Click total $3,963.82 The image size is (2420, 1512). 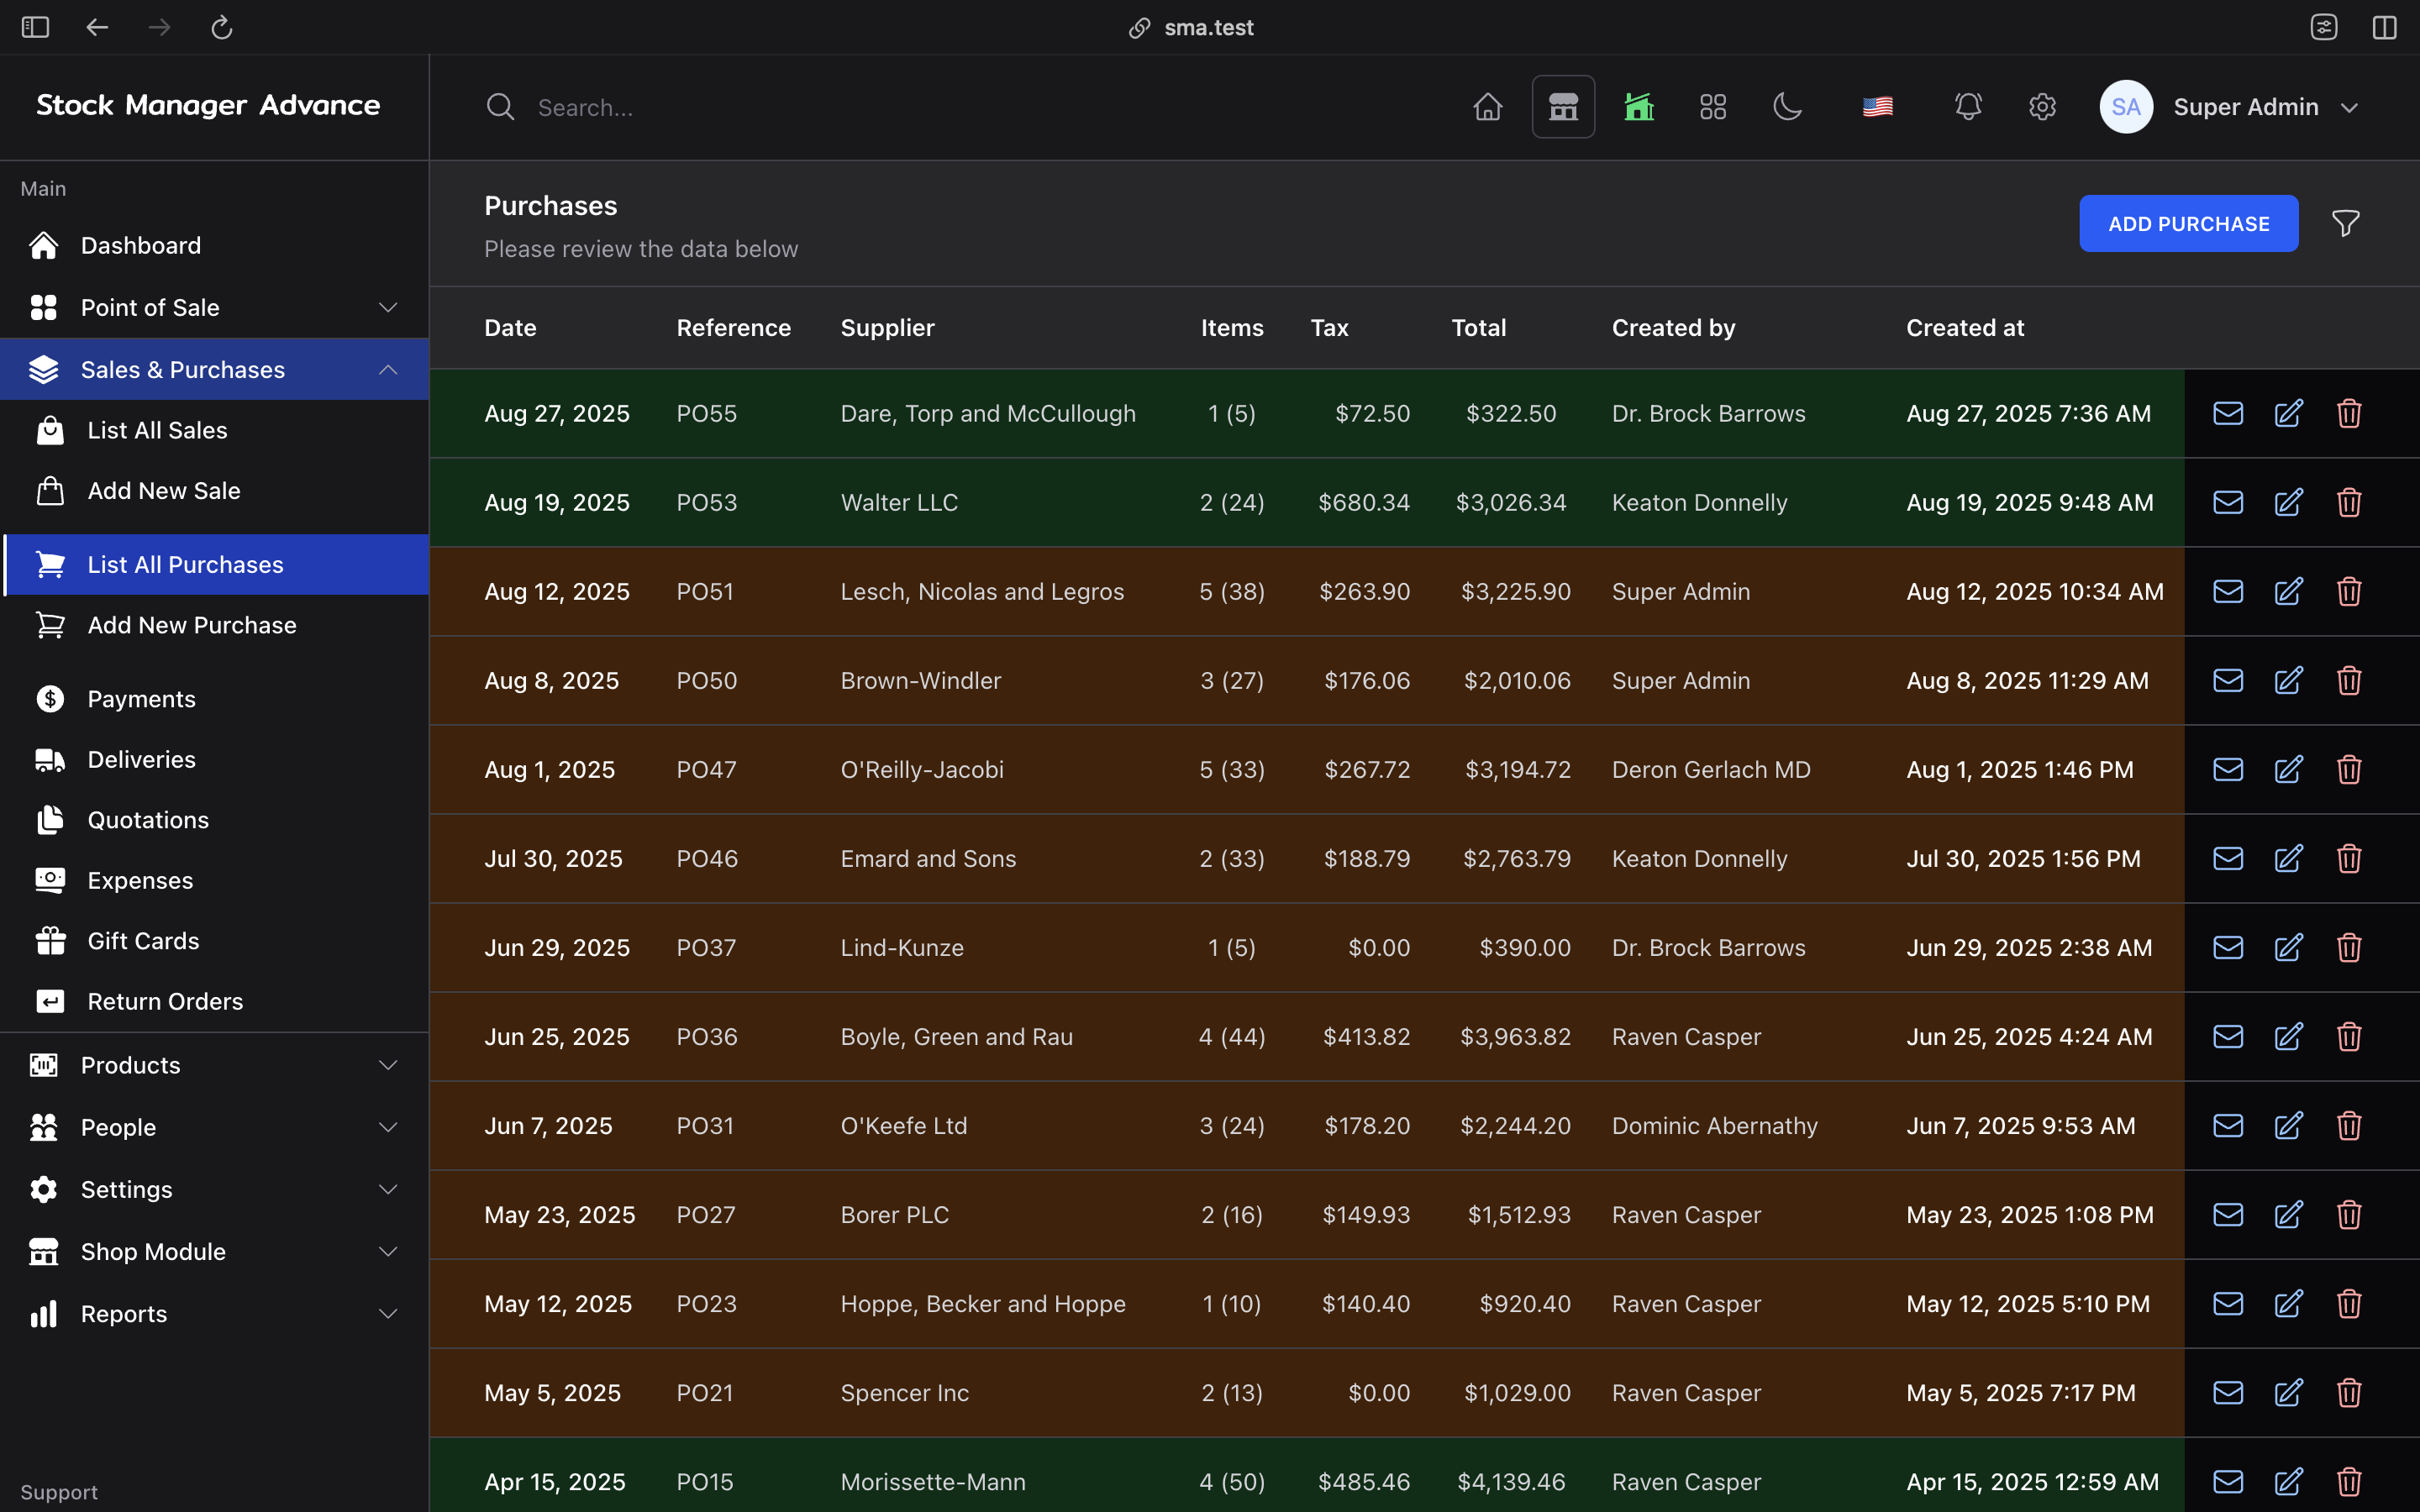(x=1515, y=1036)
